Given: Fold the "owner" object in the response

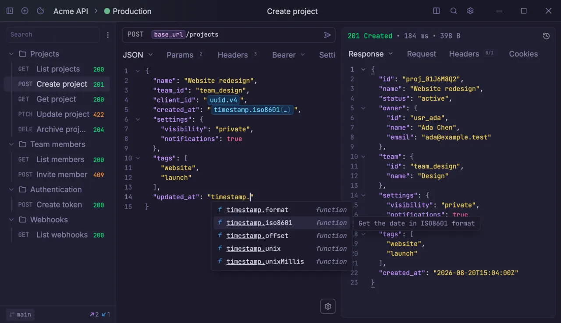Looking at the screenshot, I should [363, 108].
